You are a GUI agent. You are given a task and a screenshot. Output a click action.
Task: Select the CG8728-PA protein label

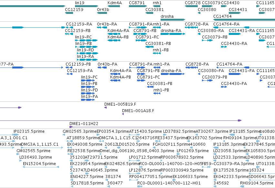(x=197, y=64)
